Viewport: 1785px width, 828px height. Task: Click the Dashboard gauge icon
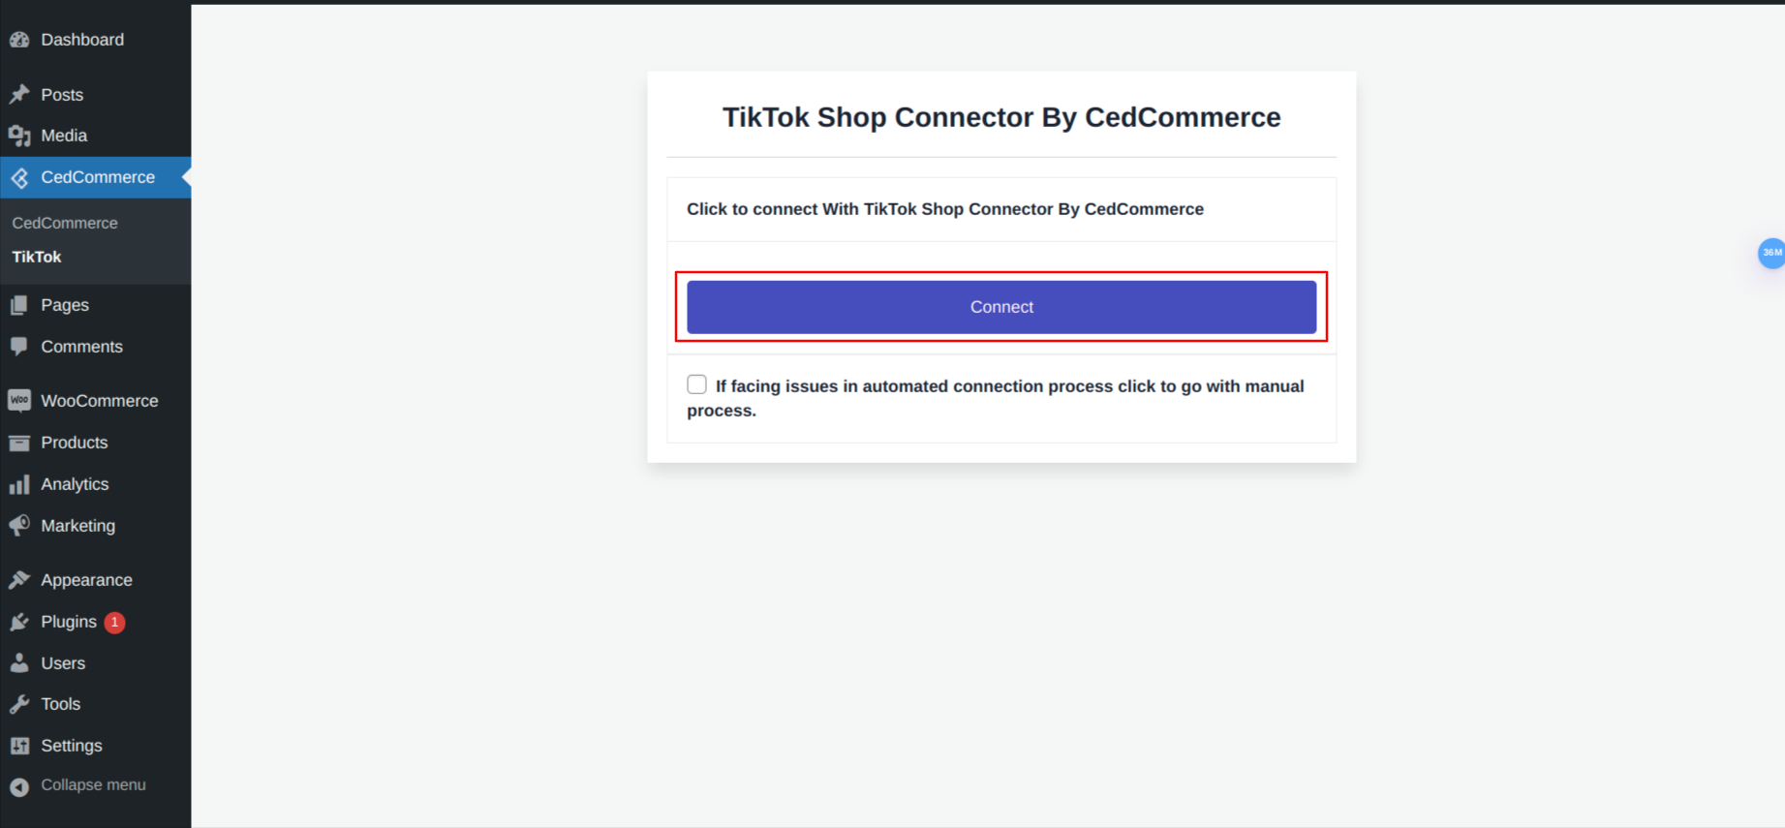coord(19,40)
